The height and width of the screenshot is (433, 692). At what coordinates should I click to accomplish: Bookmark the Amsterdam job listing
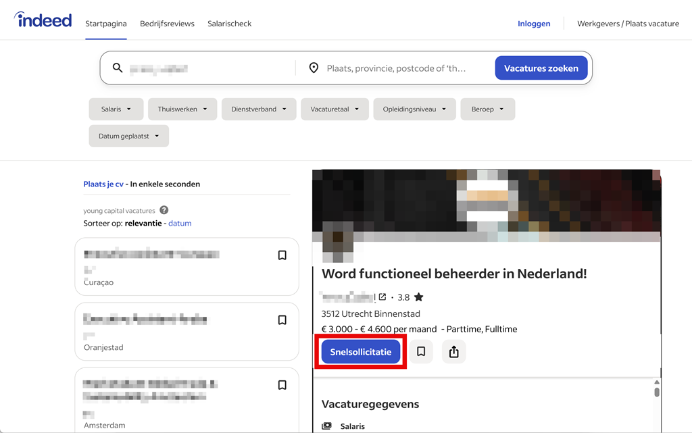point(282,385)
